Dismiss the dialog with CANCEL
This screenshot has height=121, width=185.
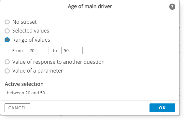(x=18, y=108)
